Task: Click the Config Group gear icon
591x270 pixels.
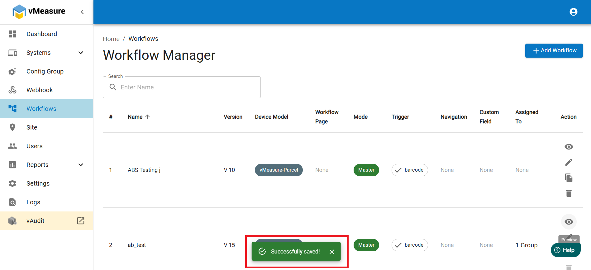Action: pyautogui.click(x=12, y=71)
